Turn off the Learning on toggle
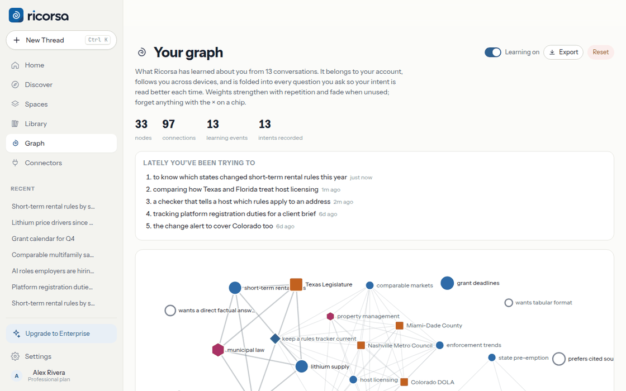This screenshot has width=626, height=391. 492,53
